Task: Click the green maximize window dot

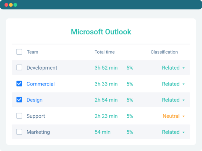Action: coord(15,5)
